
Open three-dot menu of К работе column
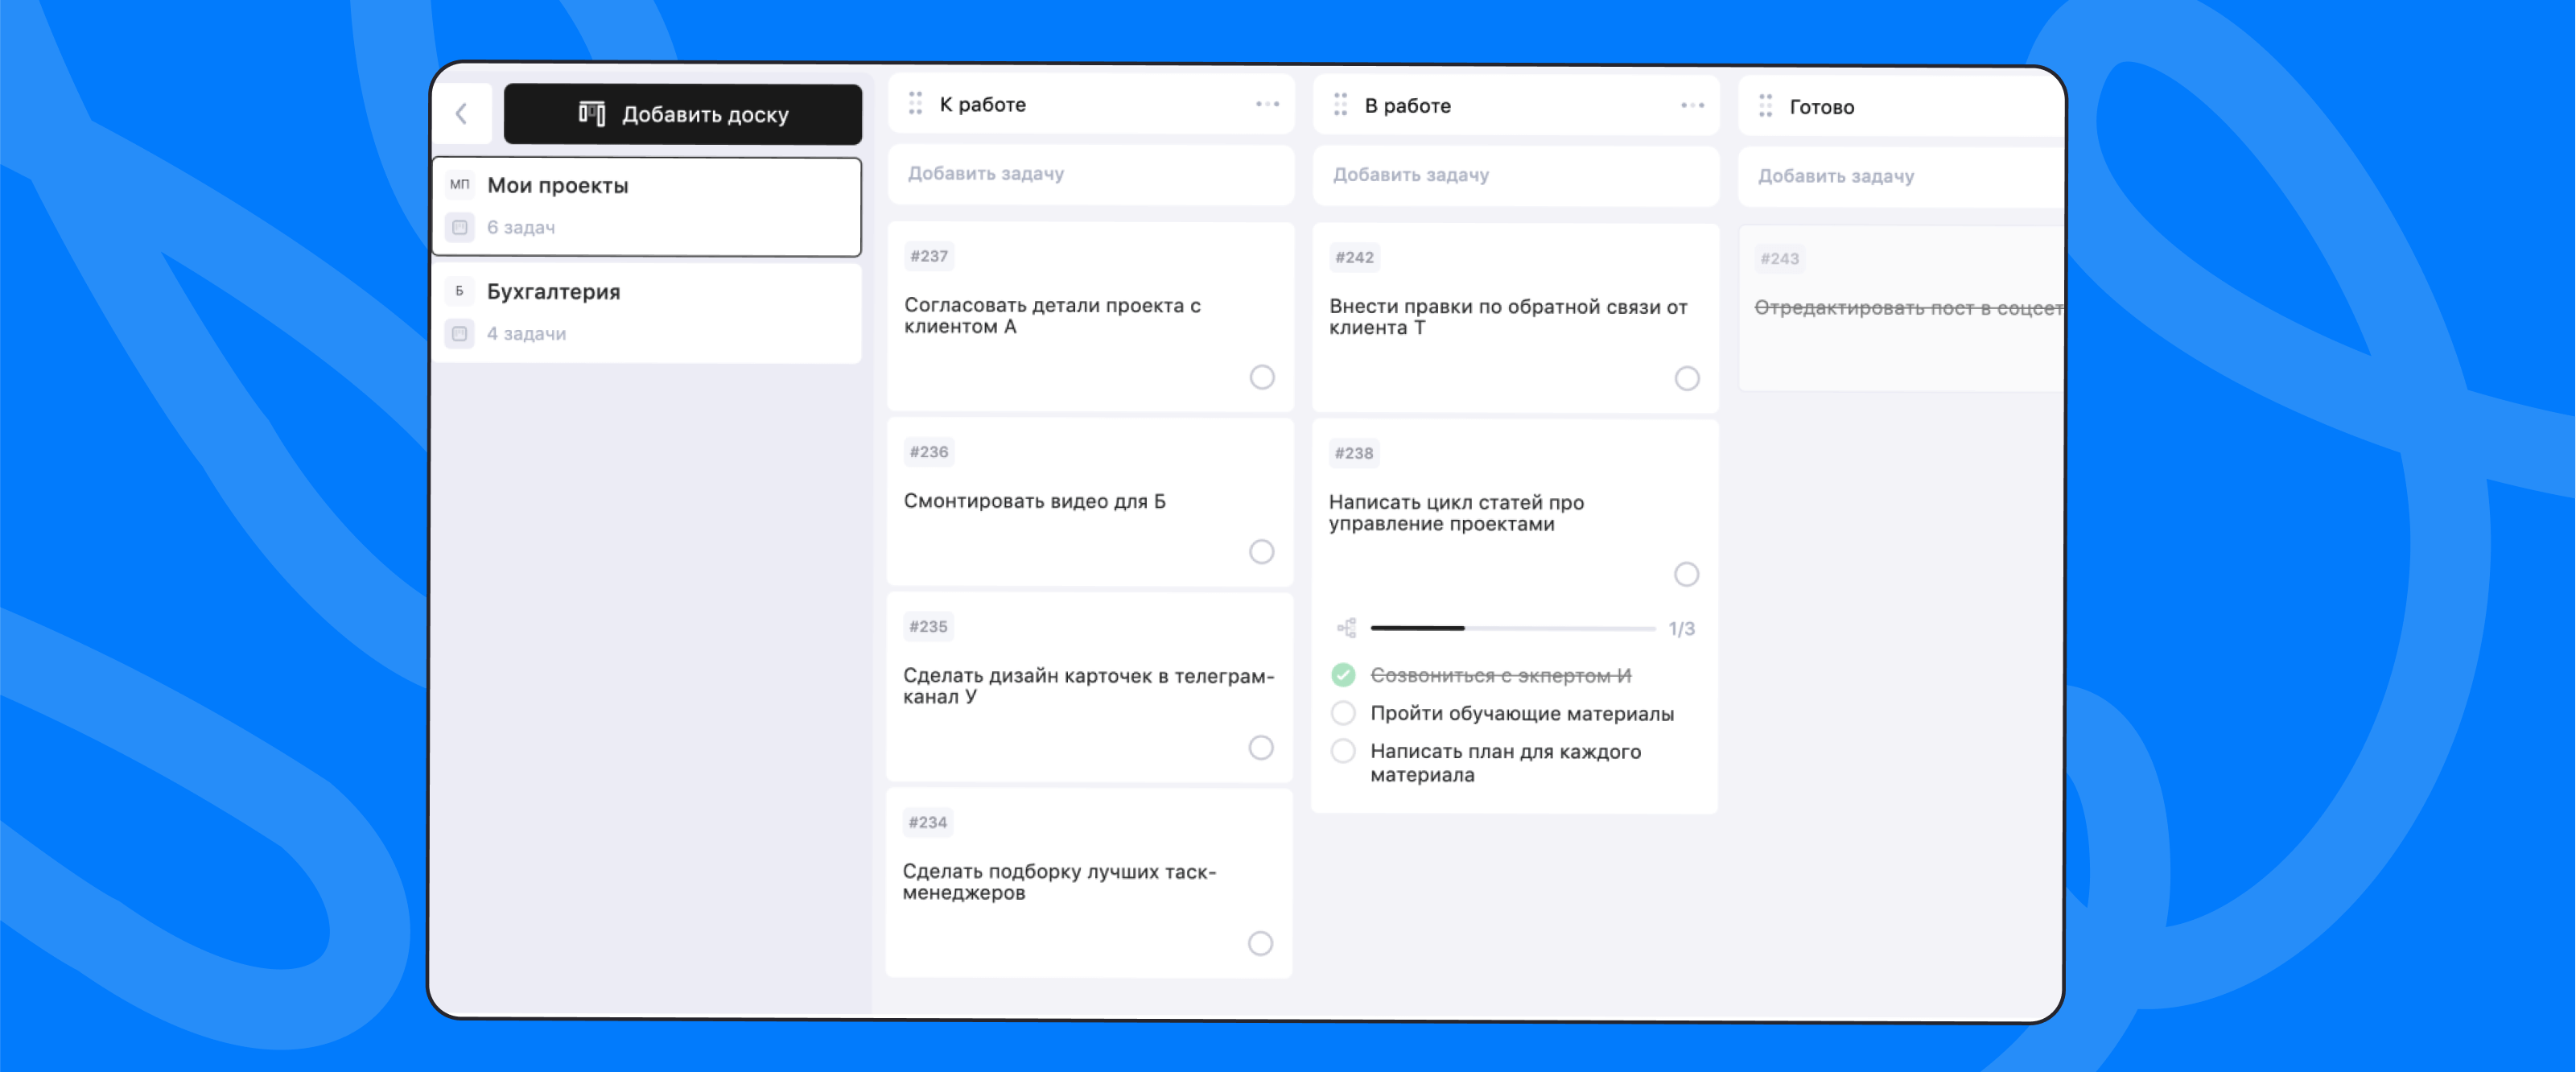point(1267,104)
